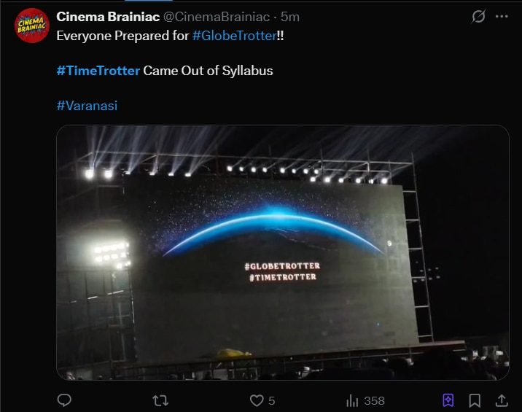
Task: Click the Cinema Brainiac profile avatar
Action: pyautogui.click(x=32, y=26)
